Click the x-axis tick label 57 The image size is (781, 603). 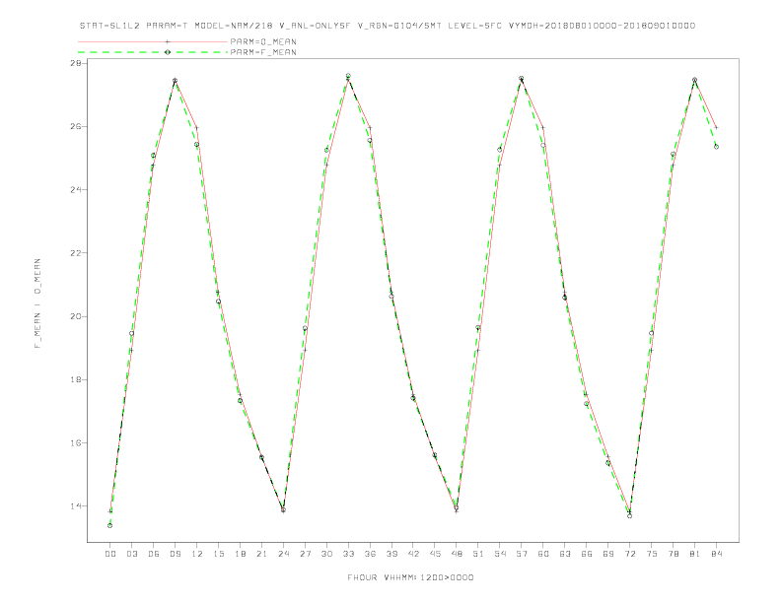522,554
